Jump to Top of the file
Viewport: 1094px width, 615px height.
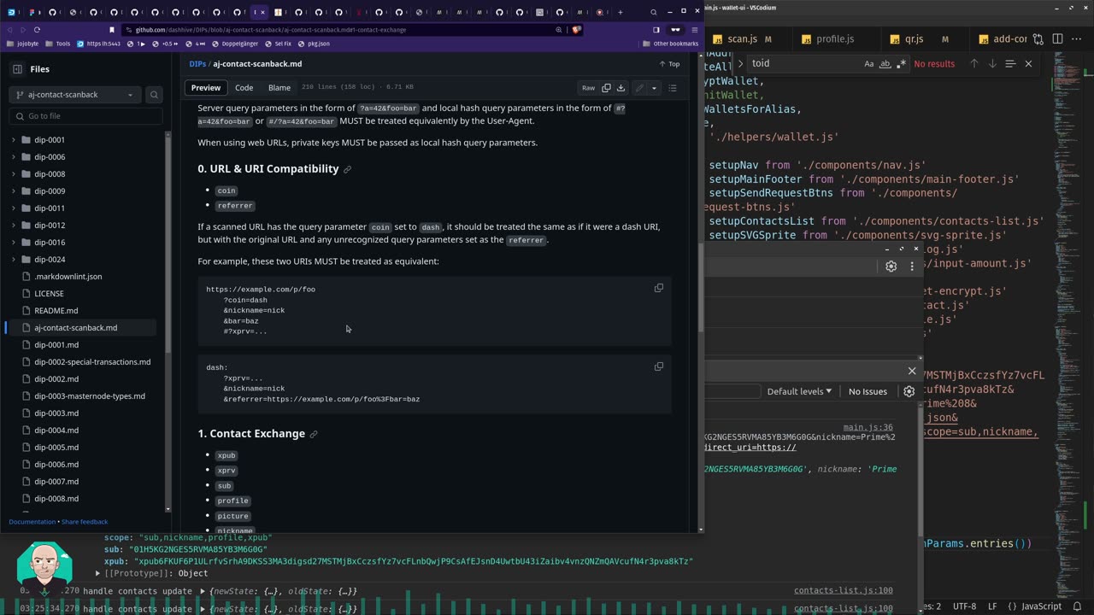click(x=669, y=64)
